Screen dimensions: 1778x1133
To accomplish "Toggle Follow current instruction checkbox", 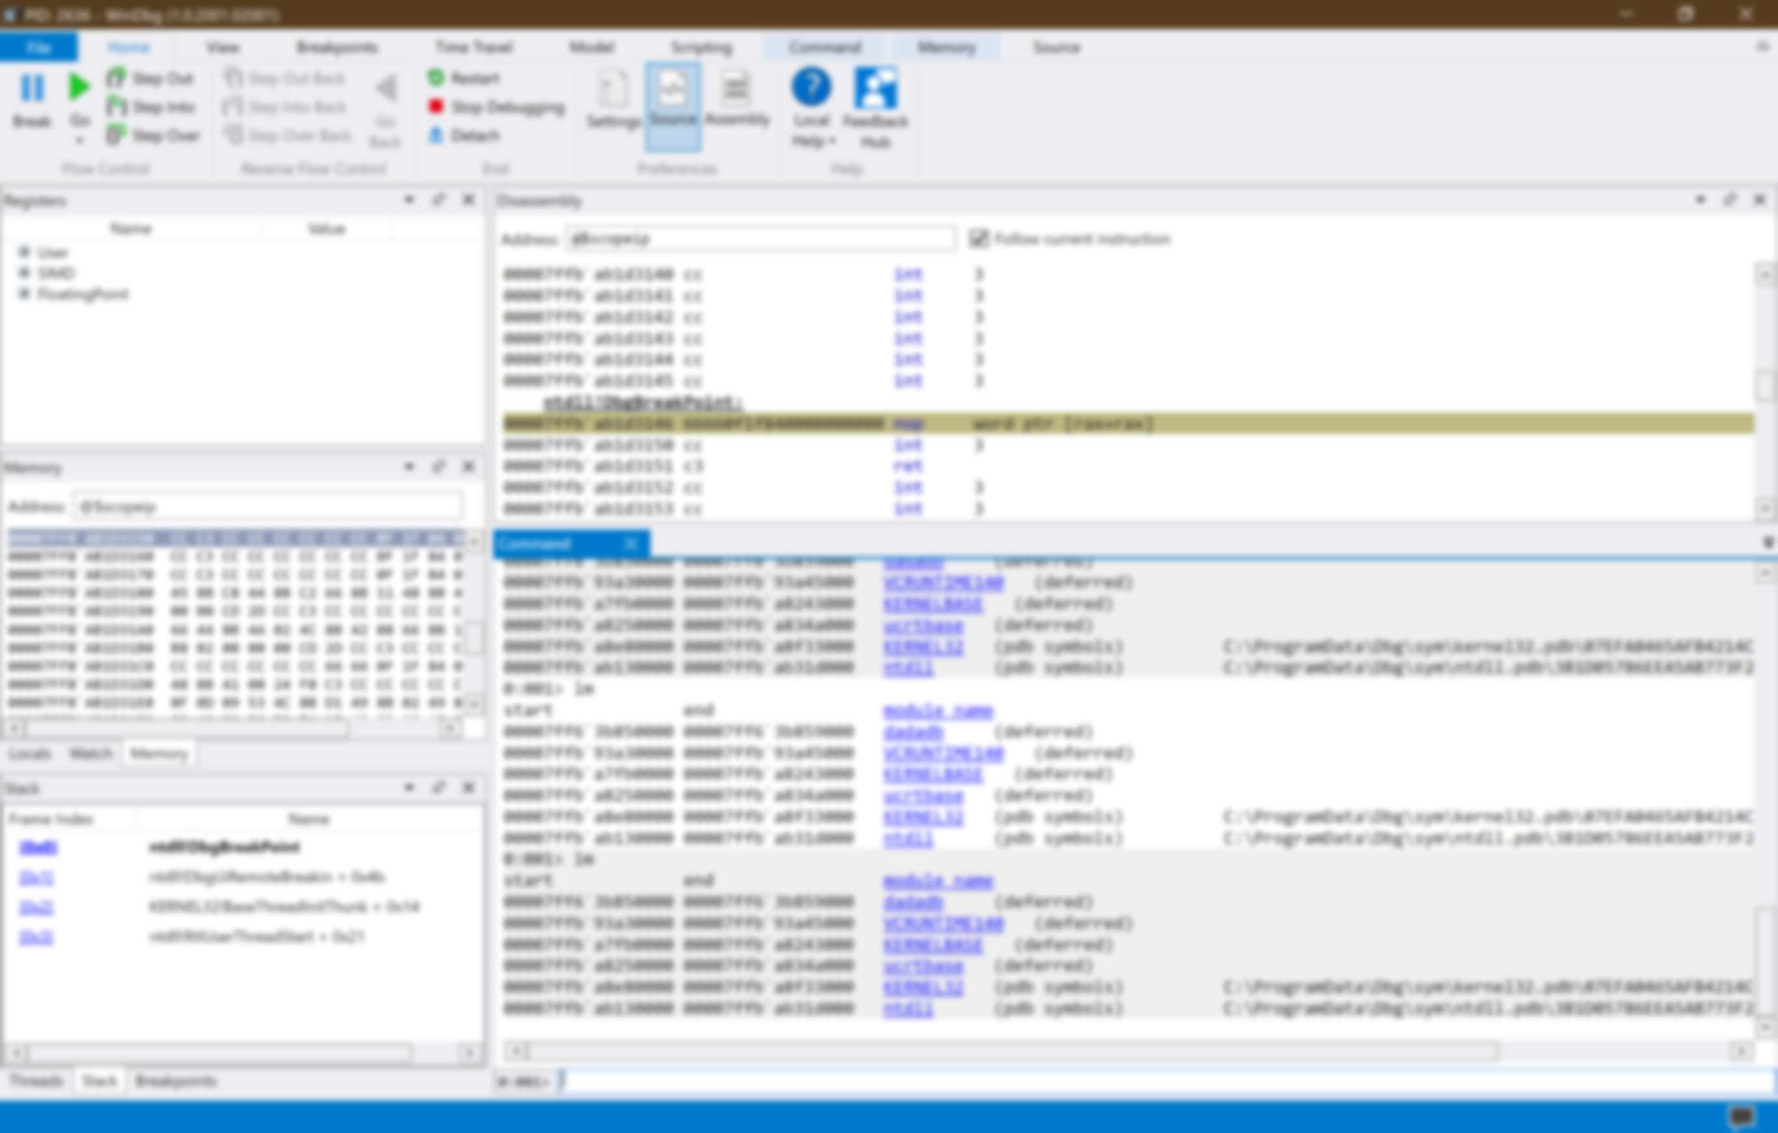I will click(x=978, y=238).
